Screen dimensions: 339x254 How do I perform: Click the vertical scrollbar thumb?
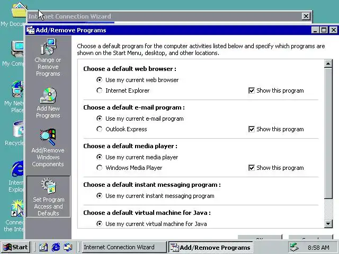pyautogui.click(x=328, y=133)
